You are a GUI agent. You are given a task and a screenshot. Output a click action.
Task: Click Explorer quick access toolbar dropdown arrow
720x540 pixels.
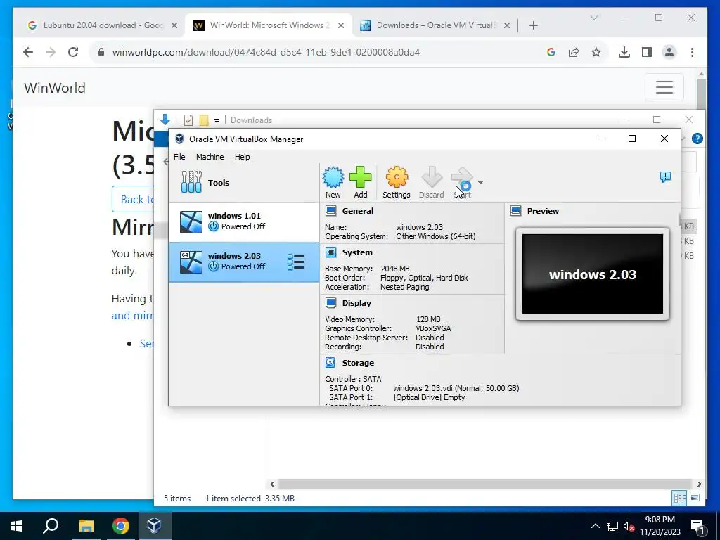pyautogui.click(x=217, y=120)
